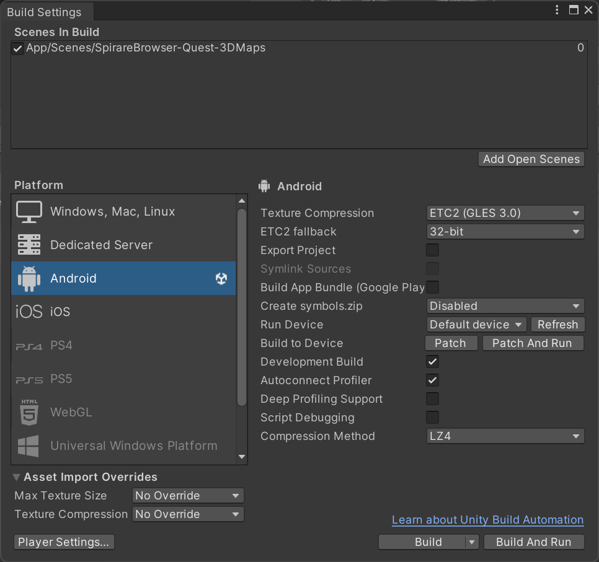599x562 pixels.
Task: Click the Patch button
Action: click(451, 343)
